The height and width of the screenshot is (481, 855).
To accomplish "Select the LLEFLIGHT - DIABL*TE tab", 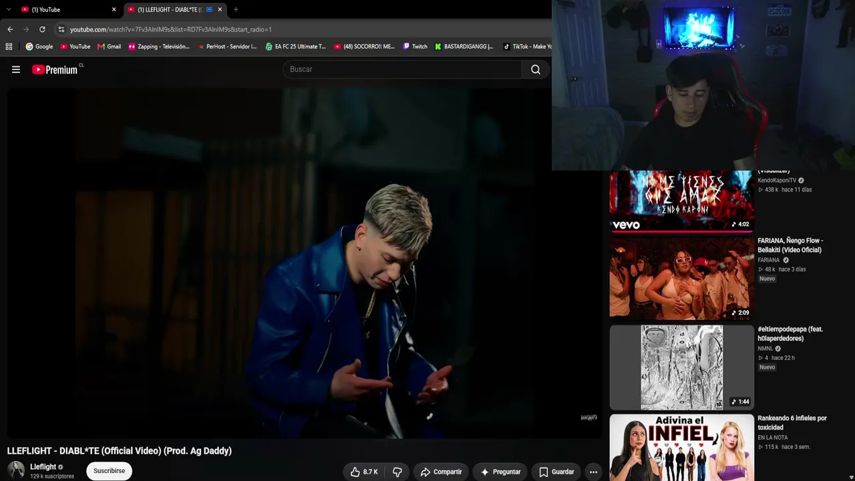I will click(175, 9).
